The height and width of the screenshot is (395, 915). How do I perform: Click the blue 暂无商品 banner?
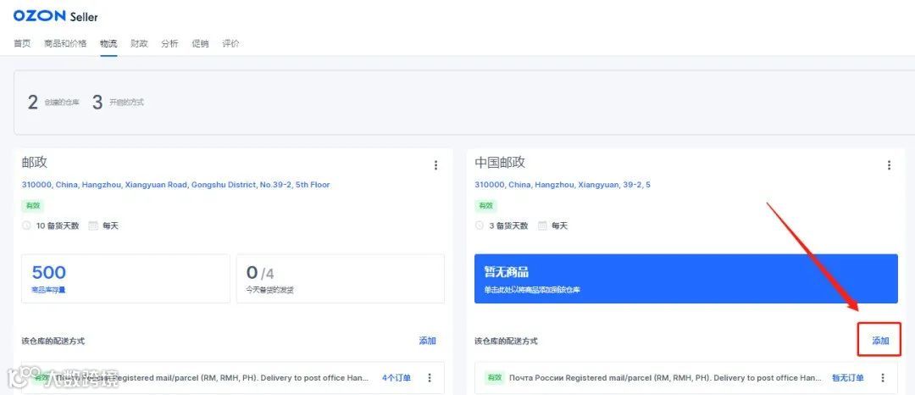point(685,278)
